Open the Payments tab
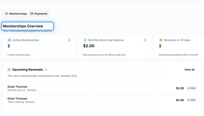Image resolution: width=204 pixels, height=116 pixels. pyautogui.click(x=39, y=14)
